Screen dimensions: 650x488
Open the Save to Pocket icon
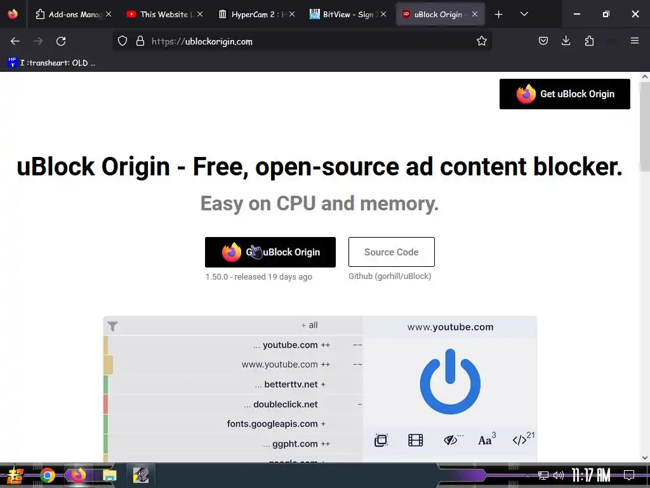tap(543, 41)
